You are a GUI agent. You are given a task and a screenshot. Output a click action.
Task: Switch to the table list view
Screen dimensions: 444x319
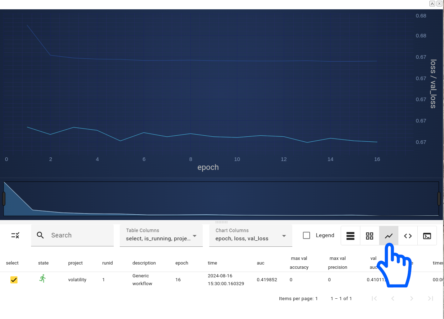coord(350,236)
